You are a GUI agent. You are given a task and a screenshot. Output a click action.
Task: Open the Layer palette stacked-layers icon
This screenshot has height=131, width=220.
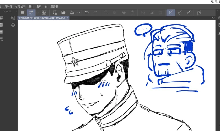[13, 25]
